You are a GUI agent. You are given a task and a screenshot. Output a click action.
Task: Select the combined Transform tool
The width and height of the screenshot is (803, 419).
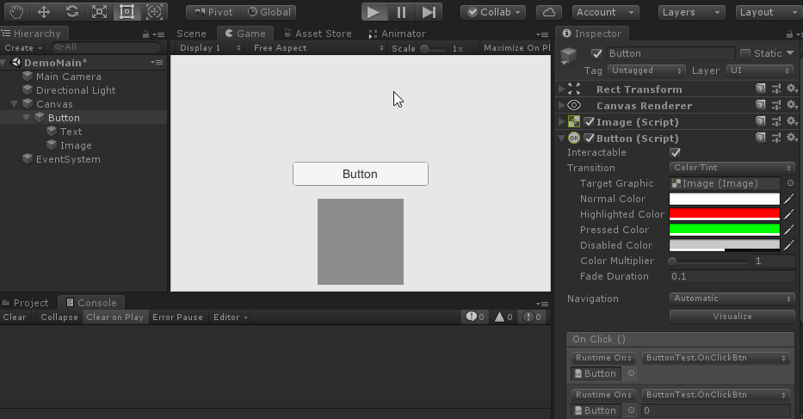click(x=154, y=12)
